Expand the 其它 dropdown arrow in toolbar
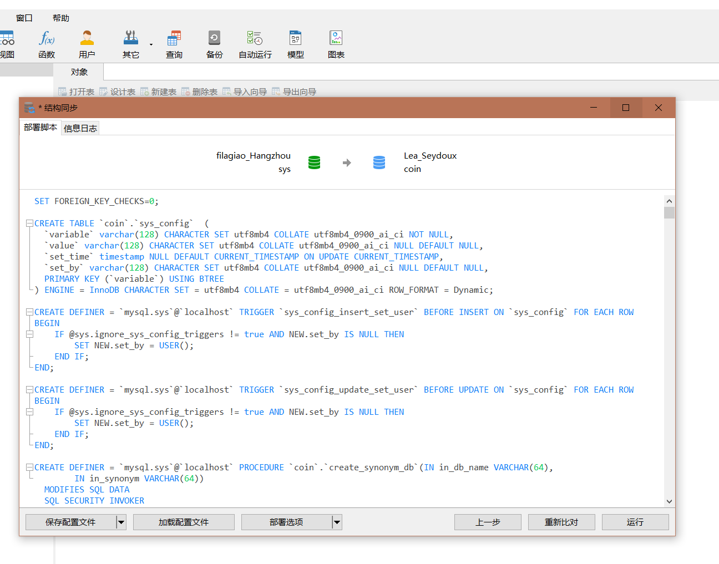Viewport: 719px width, 564px height. 151,44
